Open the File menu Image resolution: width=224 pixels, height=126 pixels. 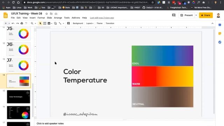click(x=13, y=18)
